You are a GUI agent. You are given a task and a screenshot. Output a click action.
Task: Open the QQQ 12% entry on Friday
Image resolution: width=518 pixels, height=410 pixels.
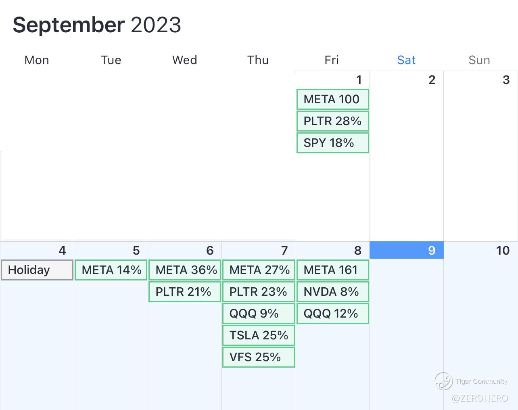coord(332,314)
